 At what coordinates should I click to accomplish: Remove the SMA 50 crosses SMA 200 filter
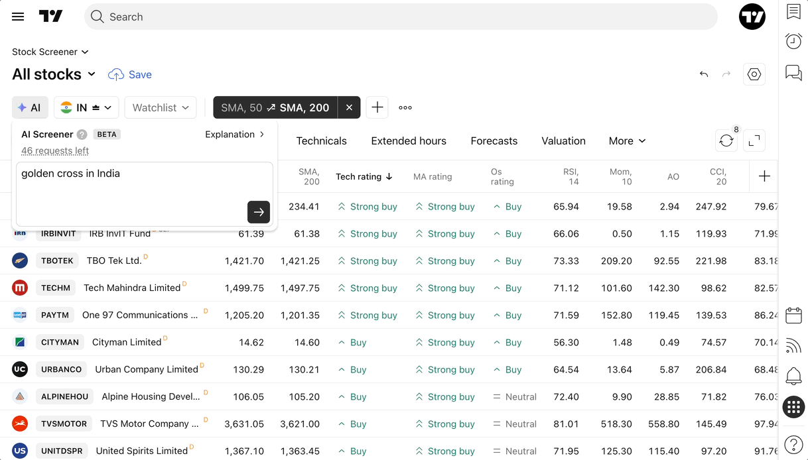click(x=349, y=107)
